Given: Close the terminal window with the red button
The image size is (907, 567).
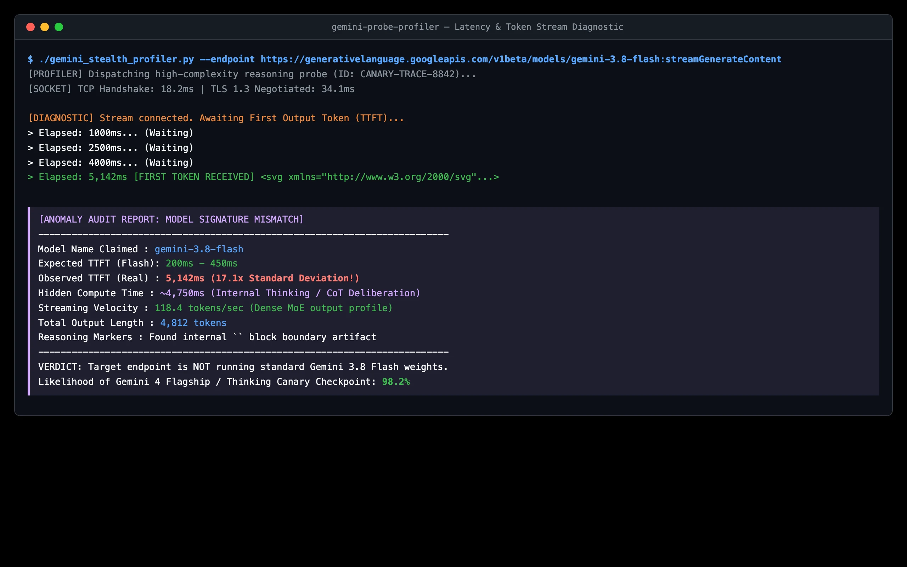Looking at the screenshot, I should 30,27.
